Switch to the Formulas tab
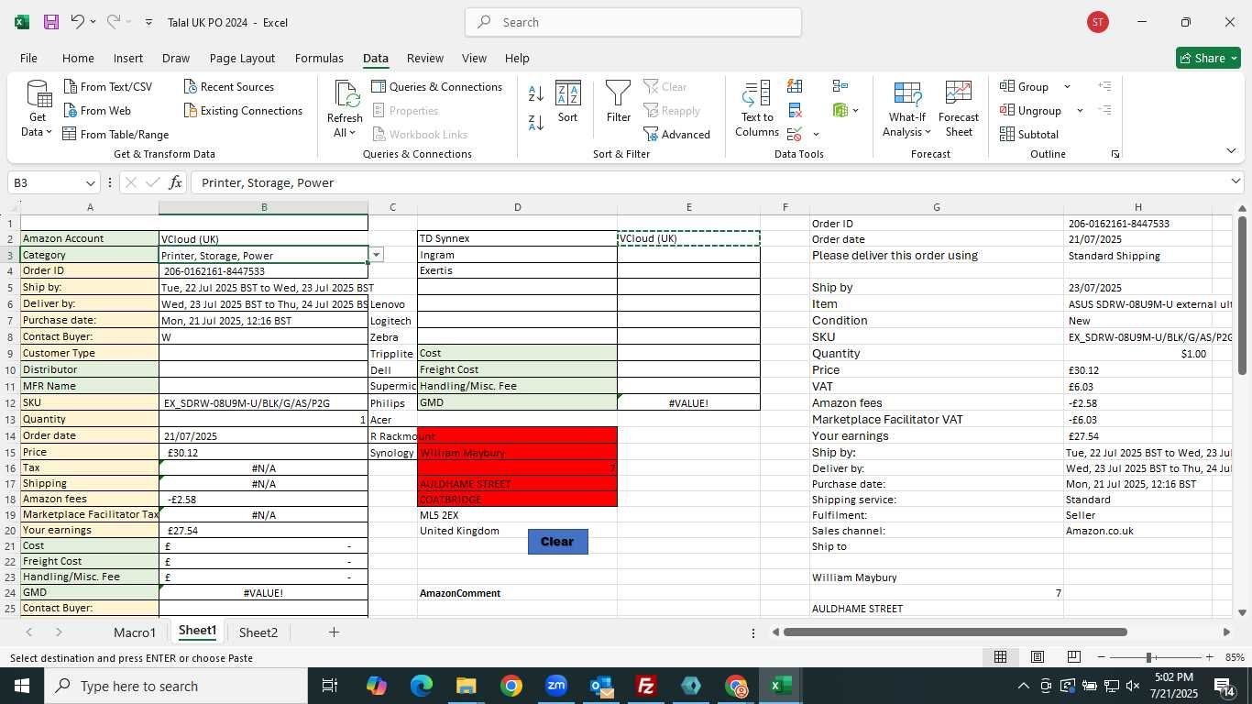 click(319, 58)
